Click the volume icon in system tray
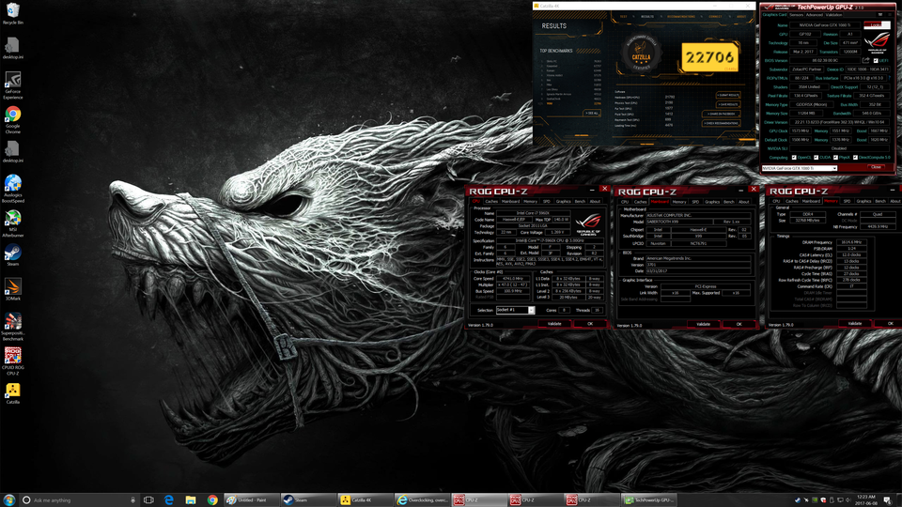 [x=848, y=500]
